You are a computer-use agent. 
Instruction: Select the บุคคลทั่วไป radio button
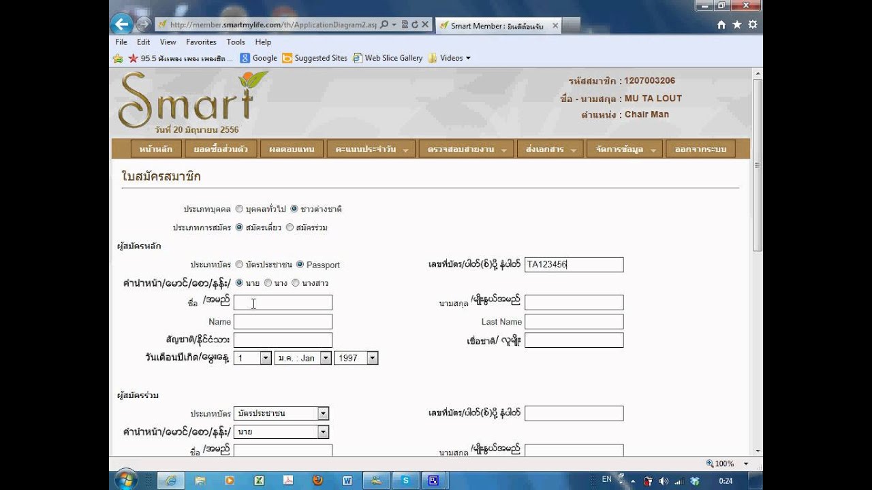click(239, 209)
